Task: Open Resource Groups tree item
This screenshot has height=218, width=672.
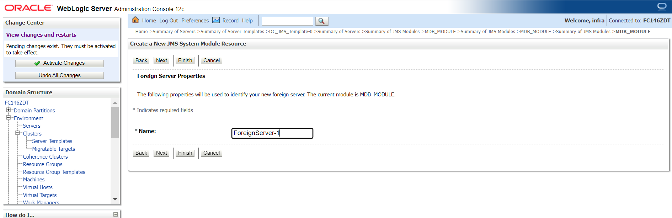Action: click(x=43, y=164)
